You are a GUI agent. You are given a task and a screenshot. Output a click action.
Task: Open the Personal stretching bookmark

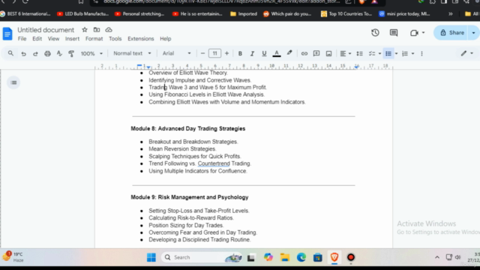pyautogui.click(x=139, y=13)
